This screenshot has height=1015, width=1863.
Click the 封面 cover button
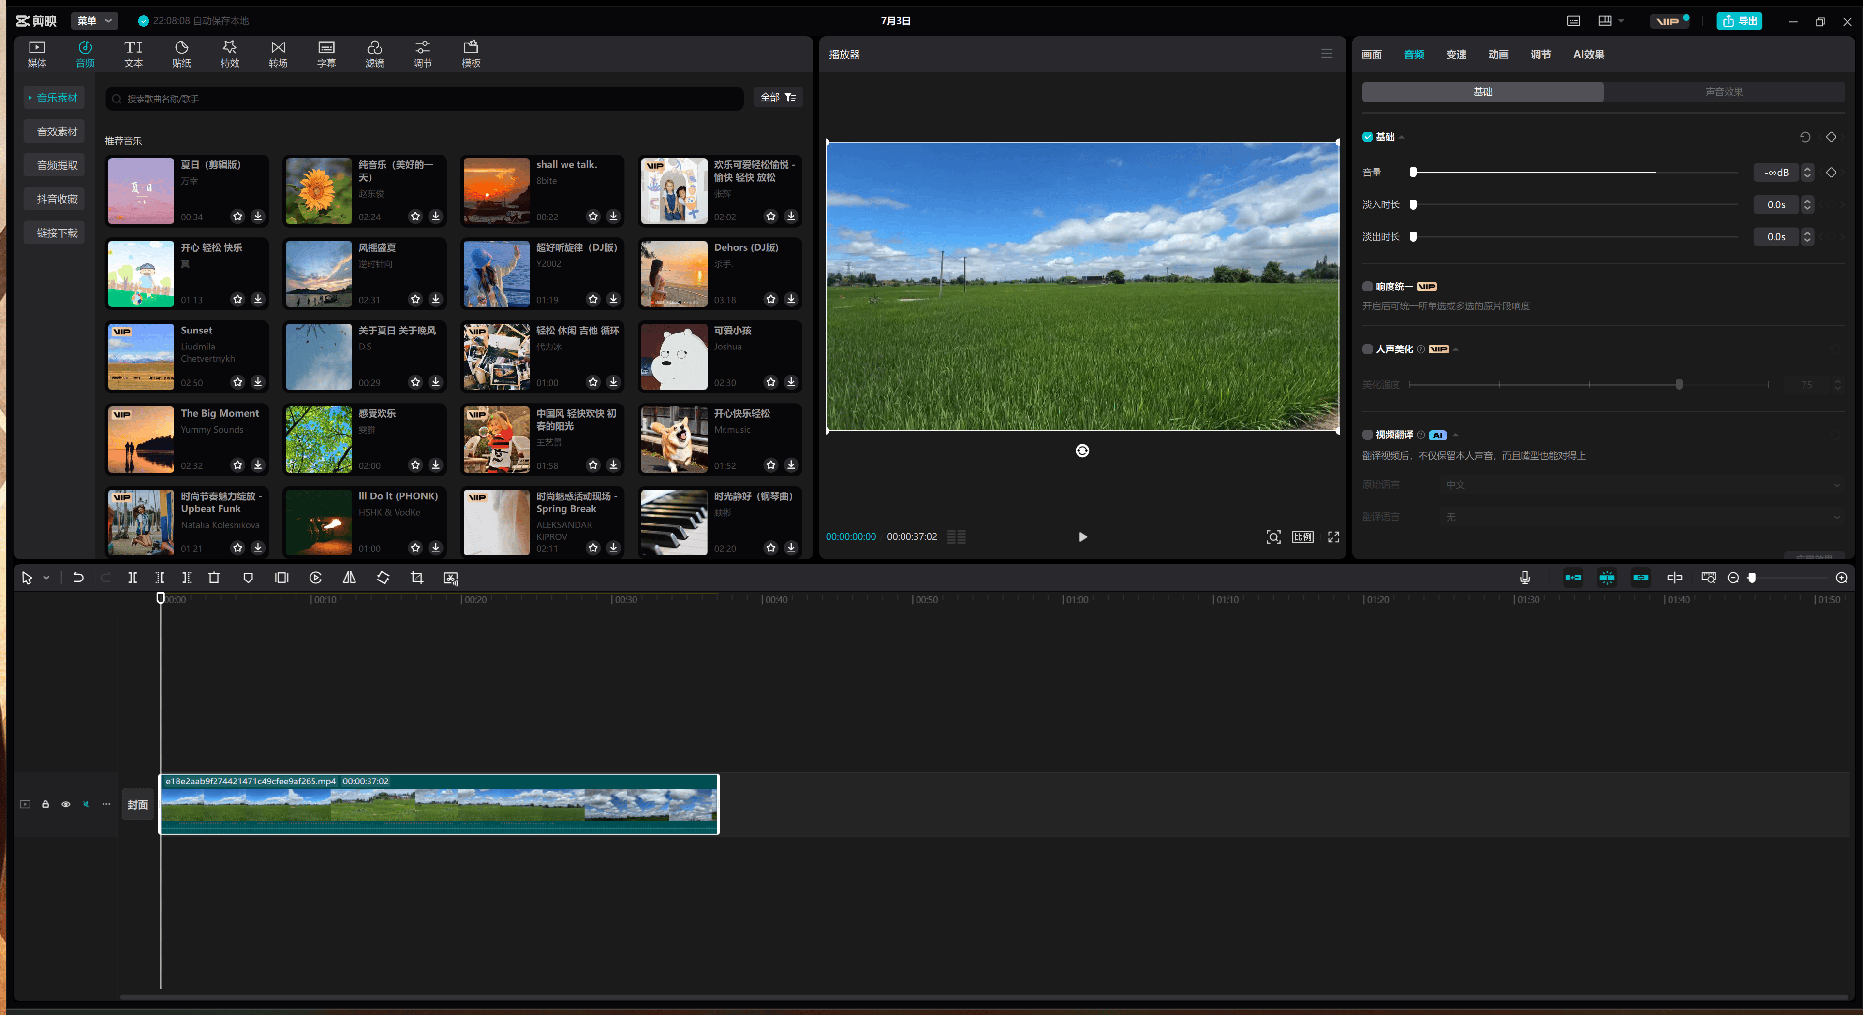pyautogui.click(x=137, y=804)
